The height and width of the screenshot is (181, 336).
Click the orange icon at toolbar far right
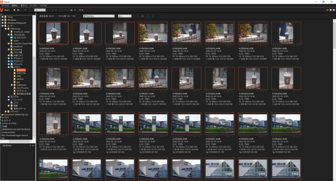pos(327,10)
